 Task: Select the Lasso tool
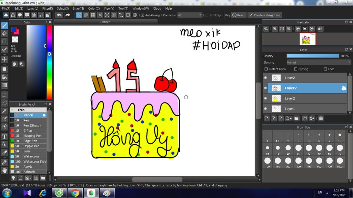pos(4,103)
